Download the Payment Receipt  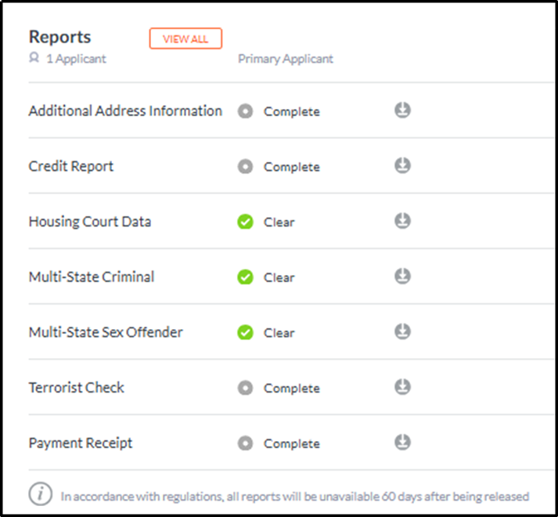click(x=402, y=443)
